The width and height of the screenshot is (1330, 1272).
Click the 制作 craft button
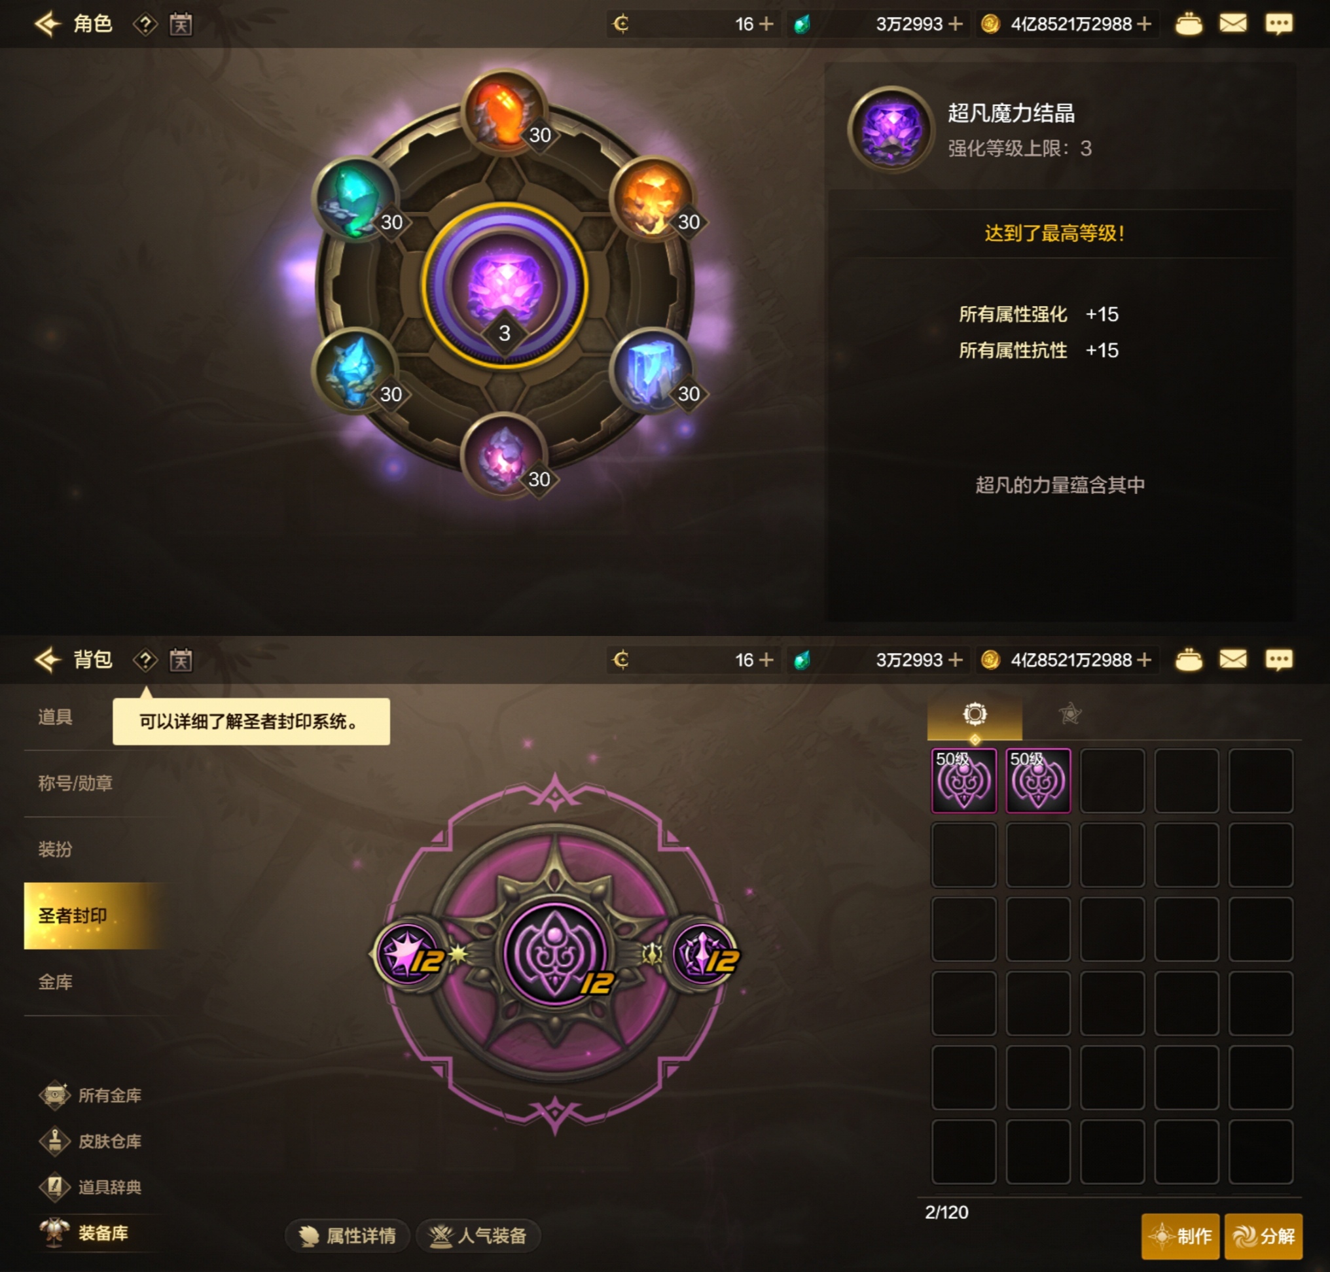[x=1180, y=1235]
